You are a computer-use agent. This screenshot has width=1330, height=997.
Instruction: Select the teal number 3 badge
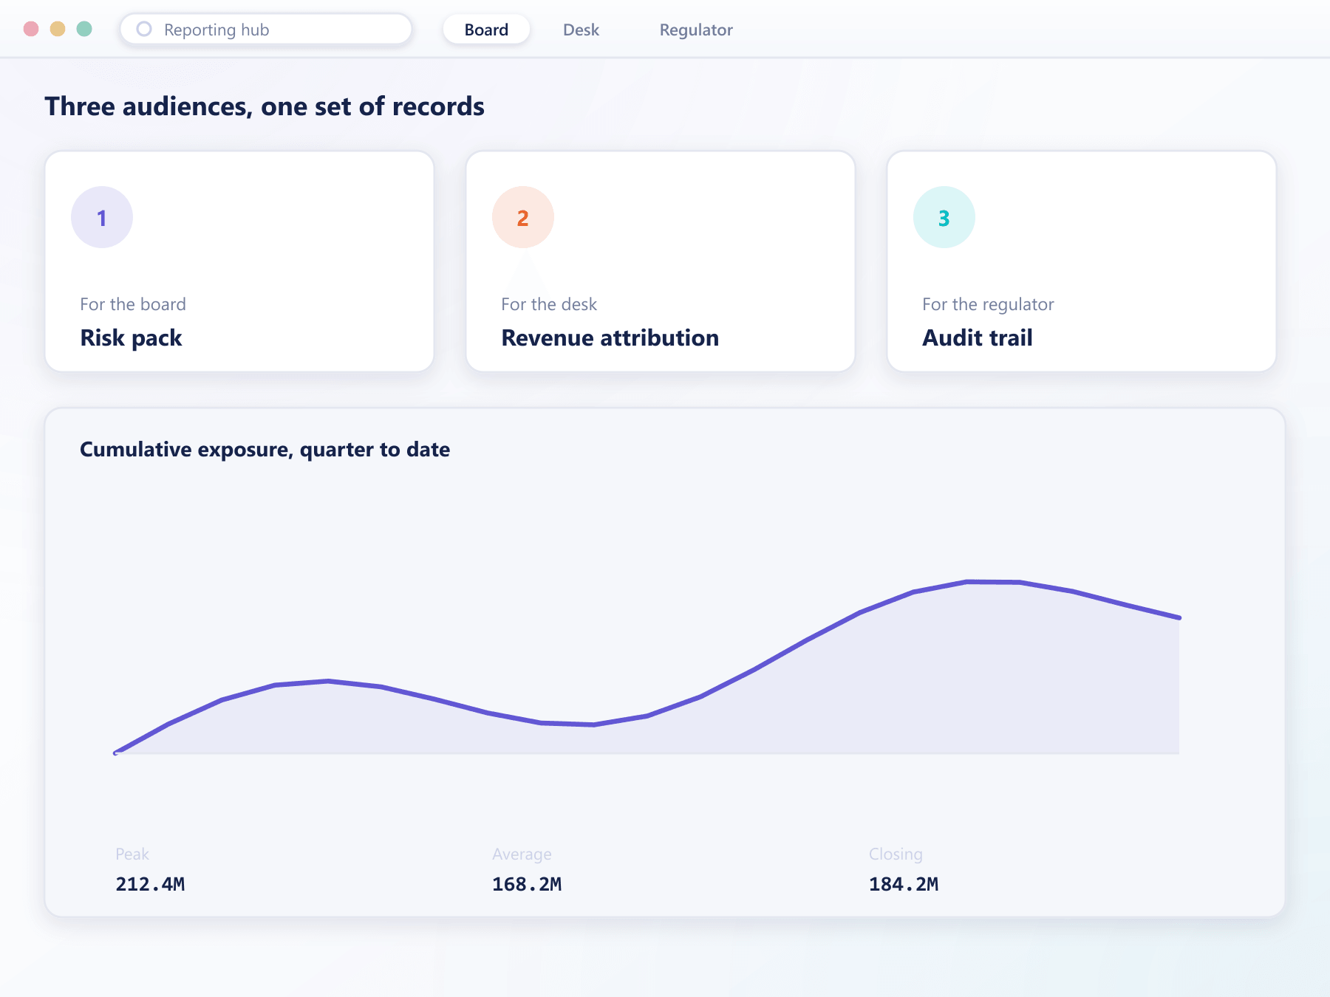pyautogui.click(x=944, y=217)
